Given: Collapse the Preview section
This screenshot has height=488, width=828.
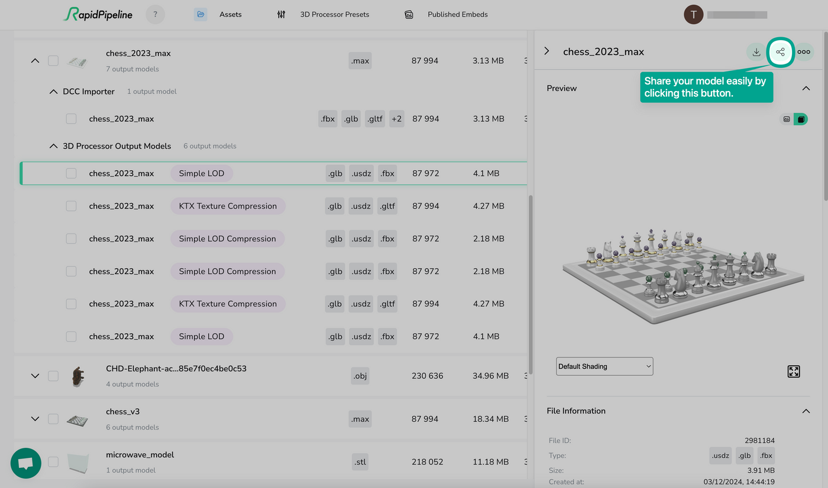Looking at the screenshot, I should [806, 88].
